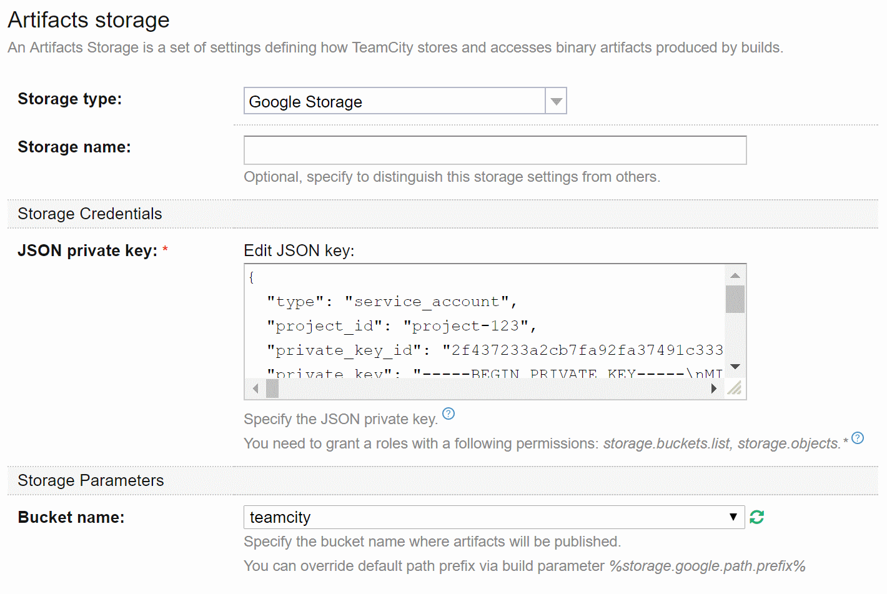Click the "Storage type:" label
Screen dimensions: 887x594
pos(70,99)
